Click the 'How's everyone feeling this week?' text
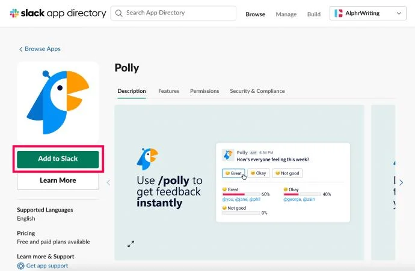Viewport: 415px width, 271px height. click(x=272, y=159)
